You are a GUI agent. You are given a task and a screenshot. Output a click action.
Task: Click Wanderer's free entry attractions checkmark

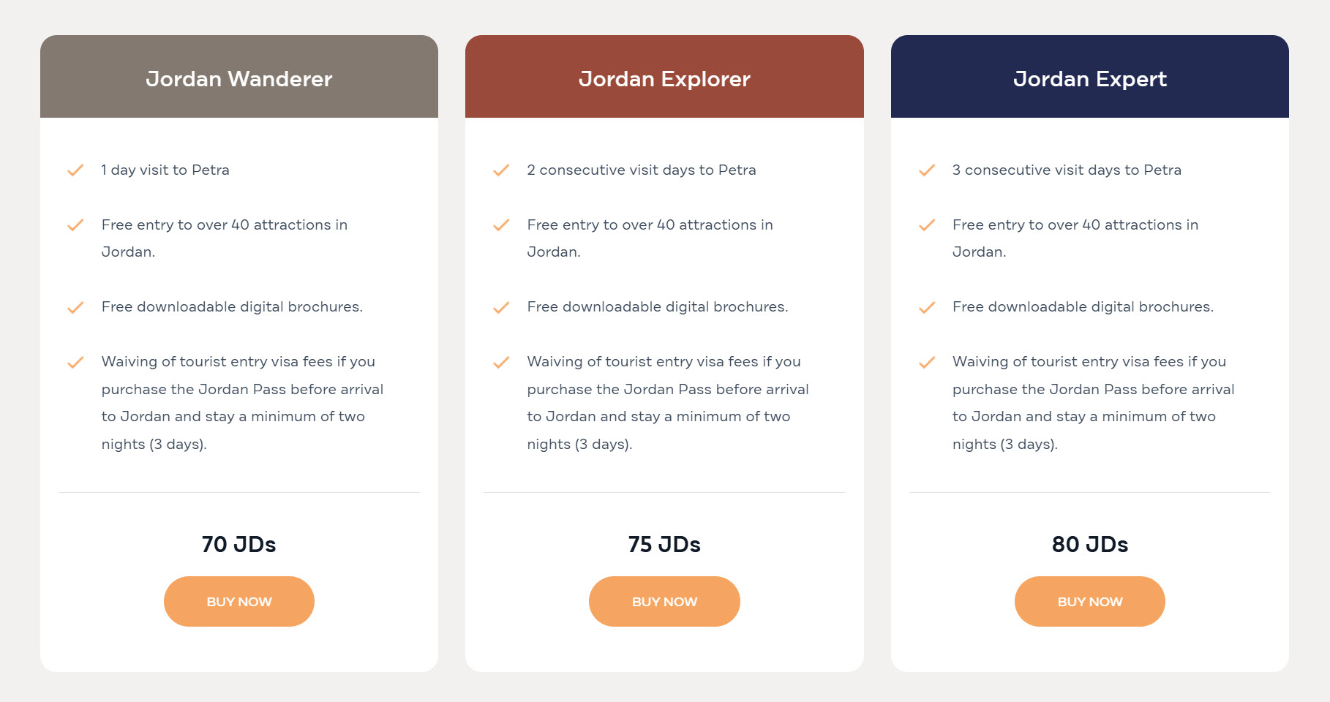(x=75, y=225)
